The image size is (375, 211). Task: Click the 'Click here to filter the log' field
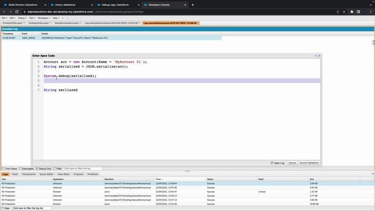[83, 169]
